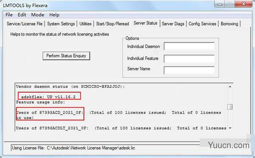Click 'Users of 87396ACDLT_2021_0F' line

pos(121,128)
